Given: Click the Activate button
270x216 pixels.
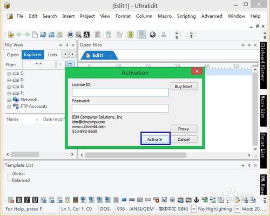Looking at the screenshot, I should click(x=155, y=139).
